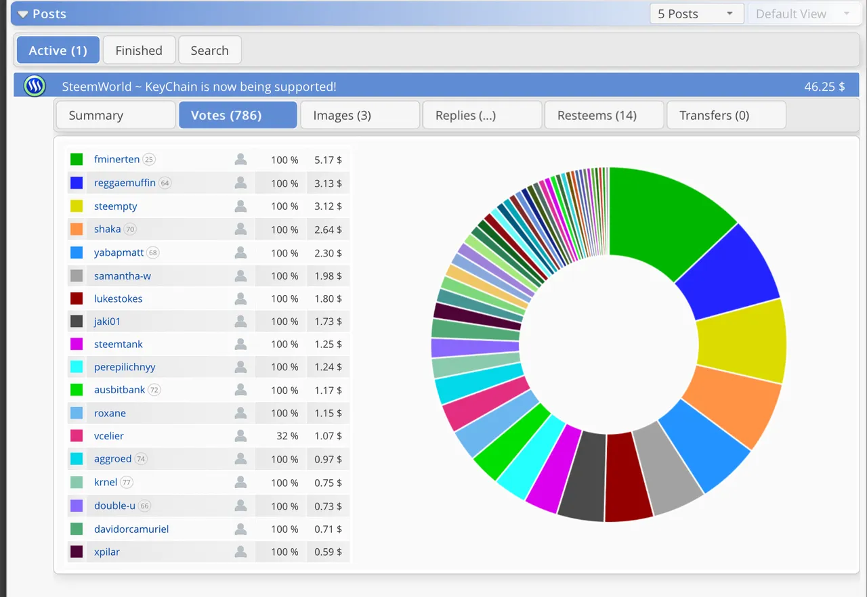Click the 32 % vote weight for vcelier
Viewport: 867px width, 597px height.
coord(287,436)
